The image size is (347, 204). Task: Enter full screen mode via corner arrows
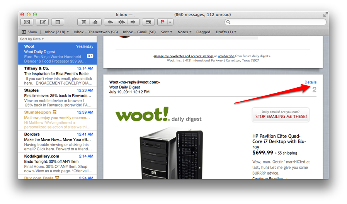[x=325, y=15]
